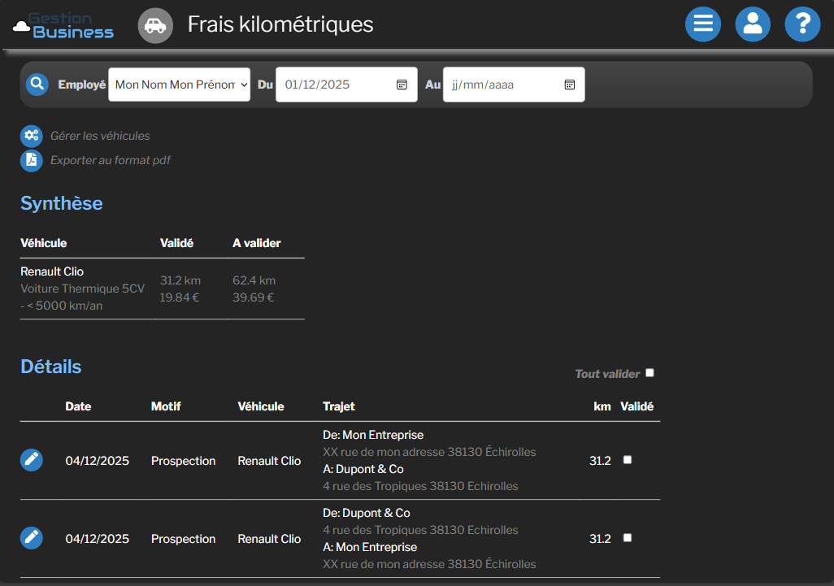Click the PDF export icon
834x586 pixels.
click(32, 160)
